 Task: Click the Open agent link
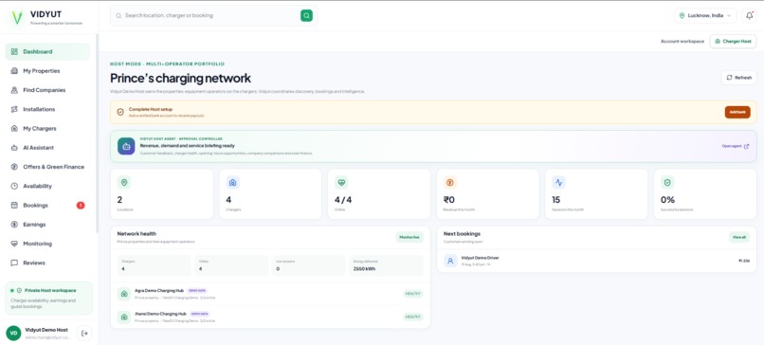click(736, 146)
